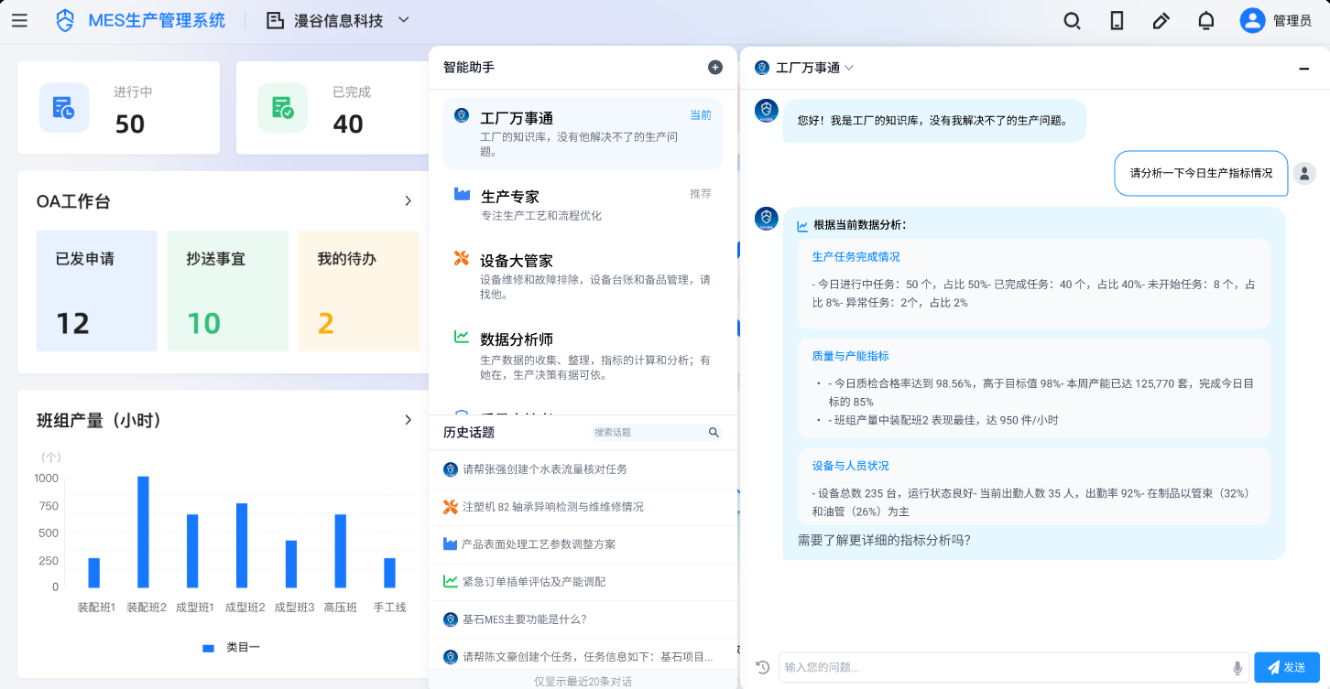
Task: Toggle the 类目一 chart legend swatch
Action: 209,648
